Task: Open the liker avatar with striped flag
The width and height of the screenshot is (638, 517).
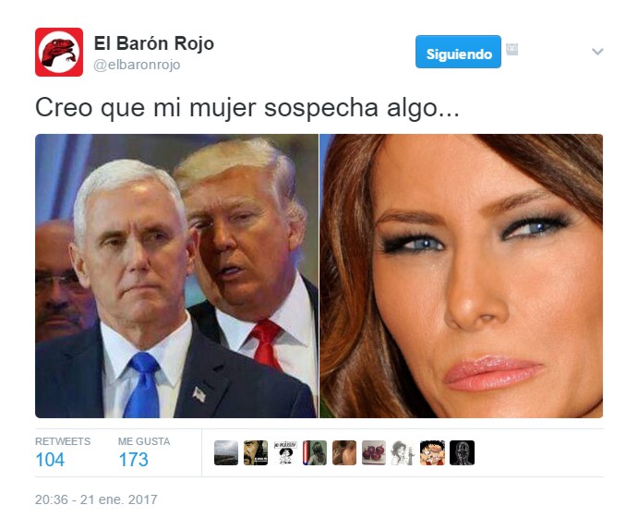Action: click(315, 452)
